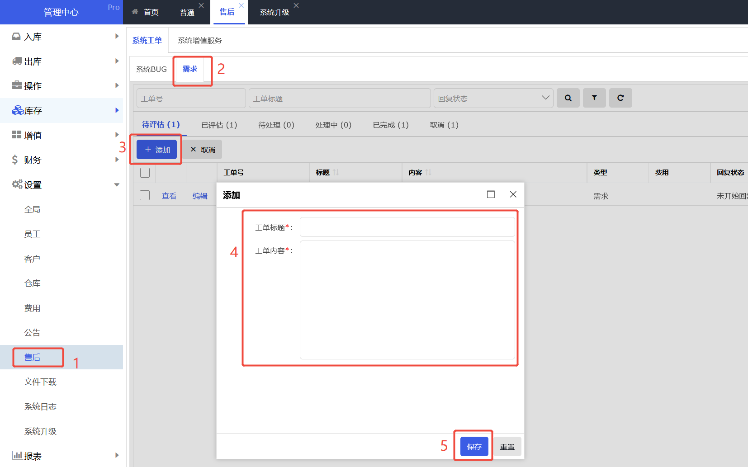This screenshot has height=467, width=748.
Task: Open 员工 under 设置
Action: tap(32, 234)
